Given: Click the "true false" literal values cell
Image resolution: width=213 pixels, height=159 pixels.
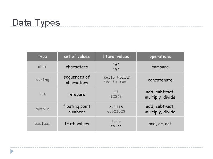Looking at the screenshot, I should click(116, 124).
